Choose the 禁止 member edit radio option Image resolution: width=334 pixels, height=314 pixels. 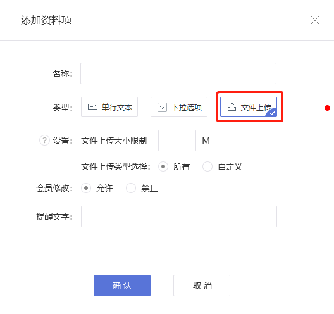point(131,188)
